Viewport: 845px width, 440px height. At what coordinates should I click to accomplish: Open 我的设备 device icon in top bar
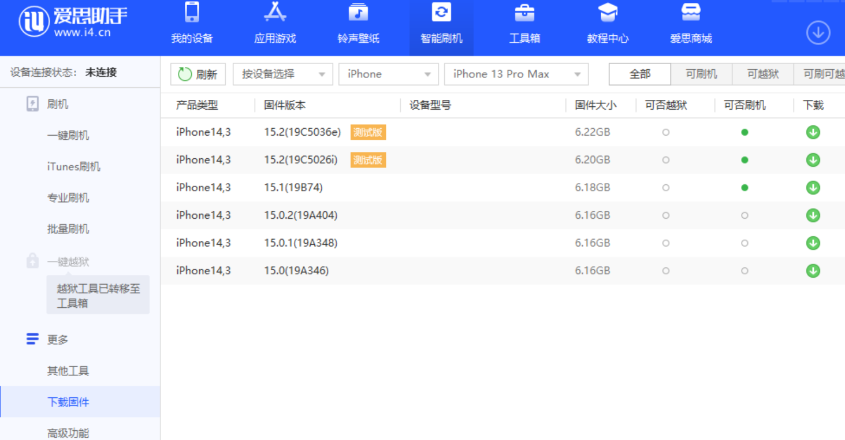click(192, 13)
